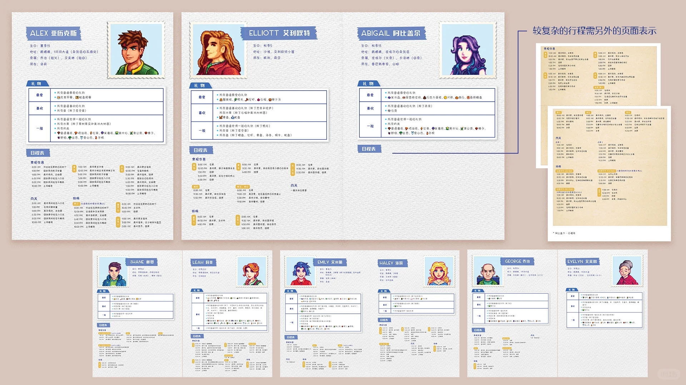
Task: Click the 喜欢 row in Alex's gift table
Action: click(96, 108)
